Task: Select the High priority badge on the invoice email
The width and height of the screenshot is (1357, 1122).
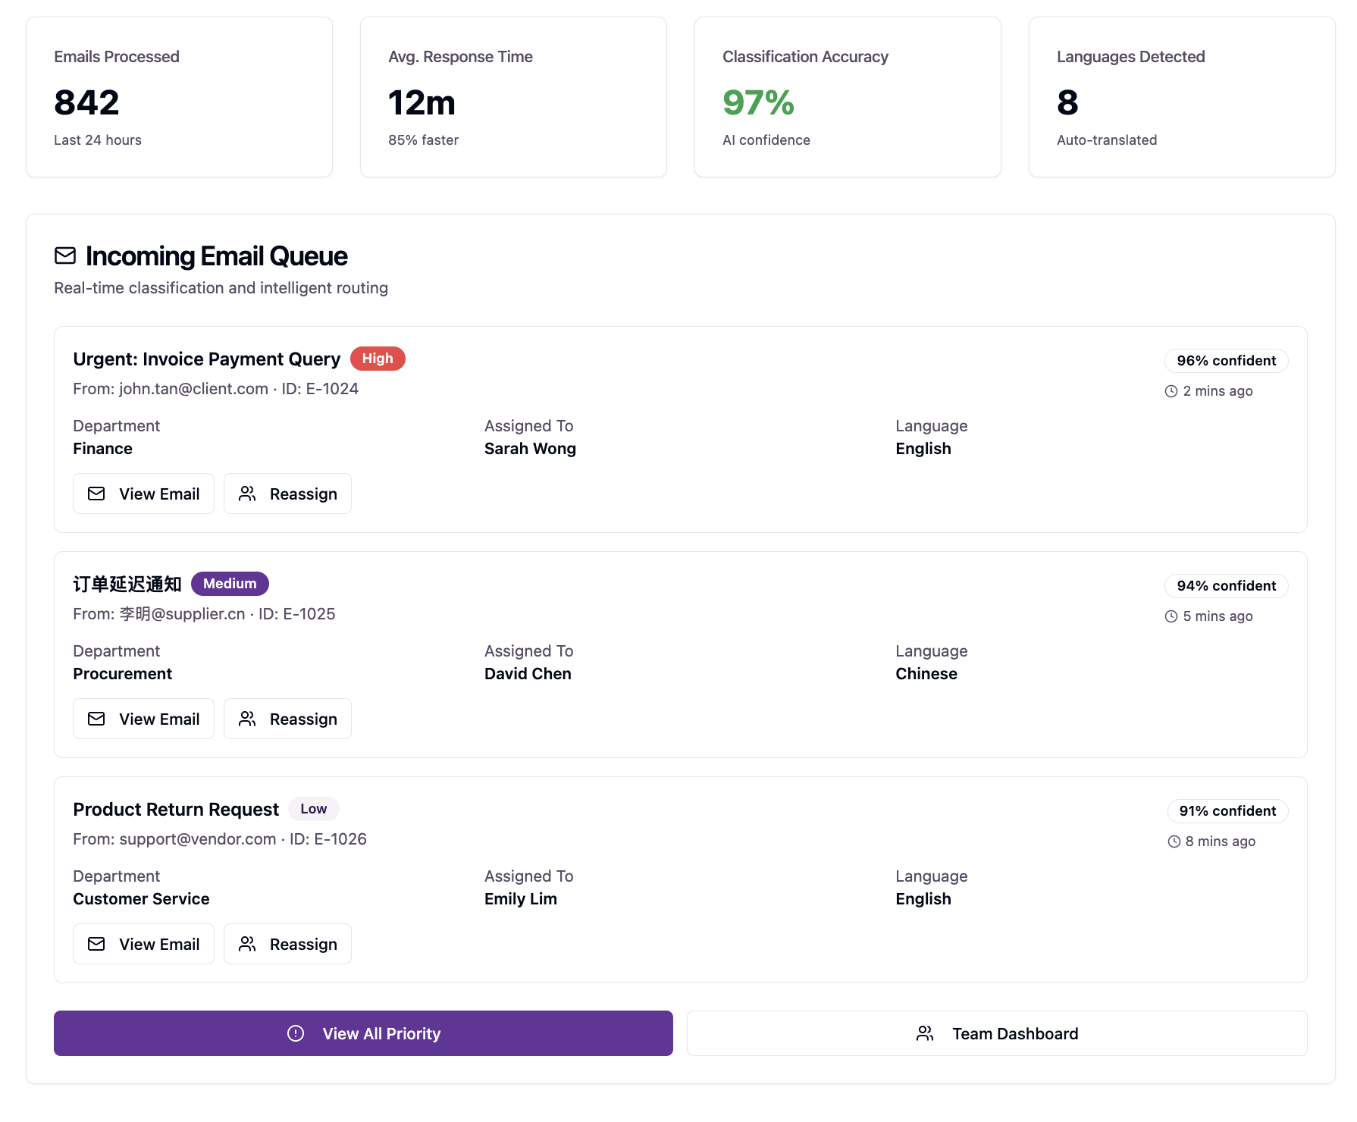Action: click(378, 359)
